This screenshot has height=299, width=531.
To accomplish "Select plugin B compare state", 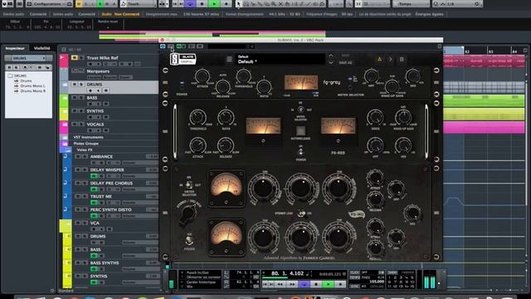I will coord(402,60).
